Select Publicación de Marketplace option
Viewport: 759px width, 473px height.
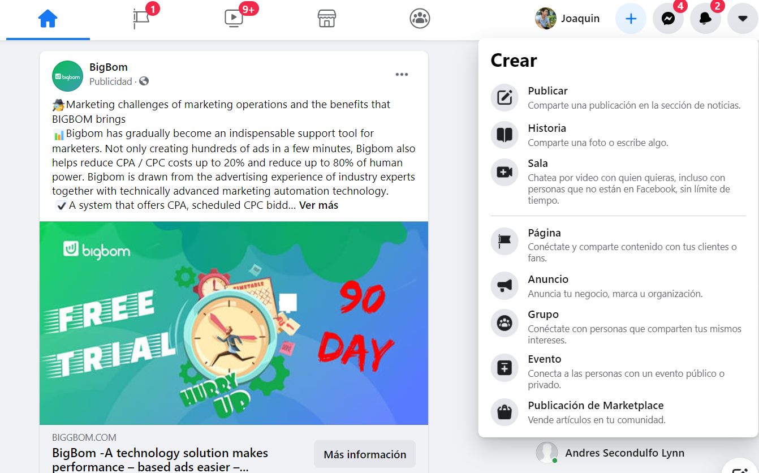[618, 412]
